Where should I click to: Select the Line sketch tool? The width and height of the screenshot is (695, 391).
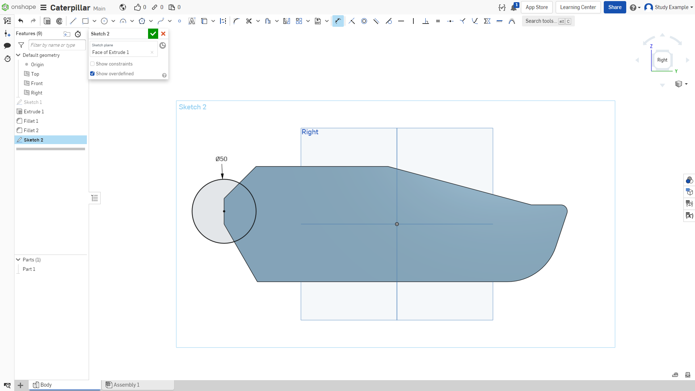coord(73,21)
